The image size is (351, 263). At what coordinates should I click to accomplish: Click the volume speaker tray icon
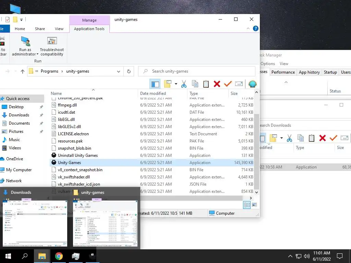click(307, 256)
